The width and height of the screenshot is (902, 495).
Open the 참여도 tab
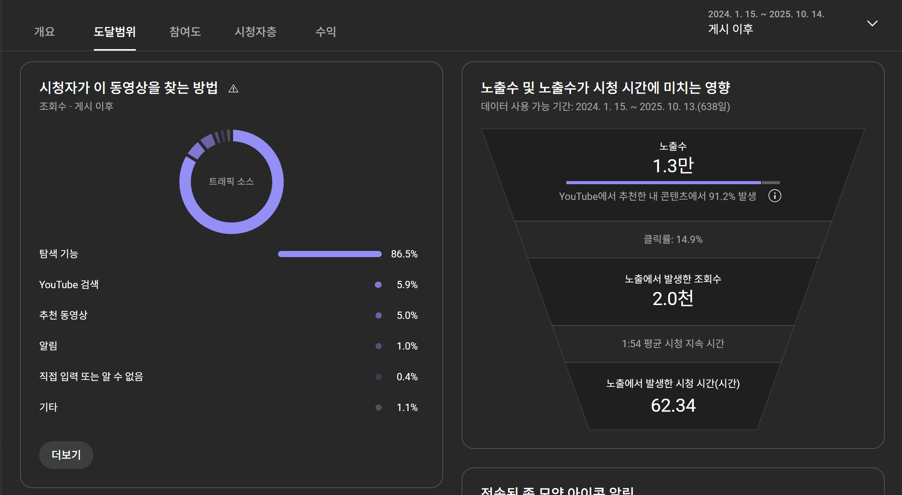click(185, 31)
